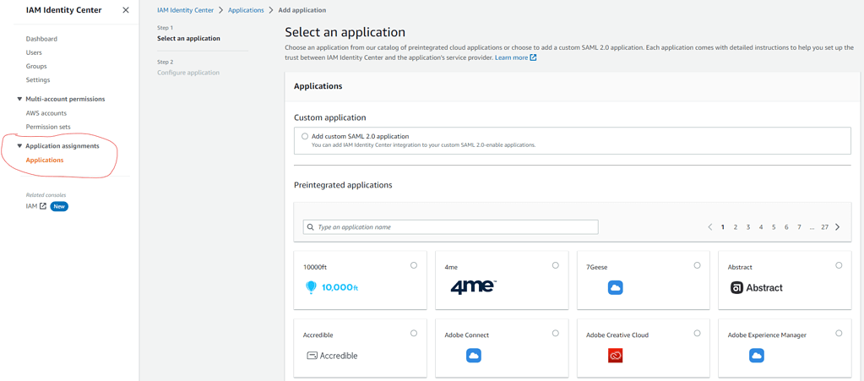Open Permission sets in the sidebar
Viewport: 864px width, 381px height.
click(48, 127)
